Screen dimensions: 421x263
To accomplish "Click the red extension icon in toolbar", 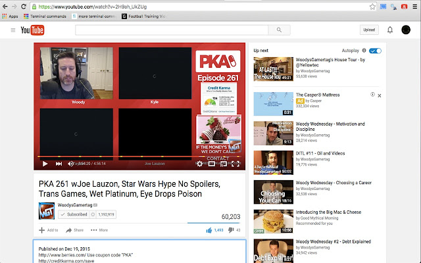I will [x=404, y=7].
